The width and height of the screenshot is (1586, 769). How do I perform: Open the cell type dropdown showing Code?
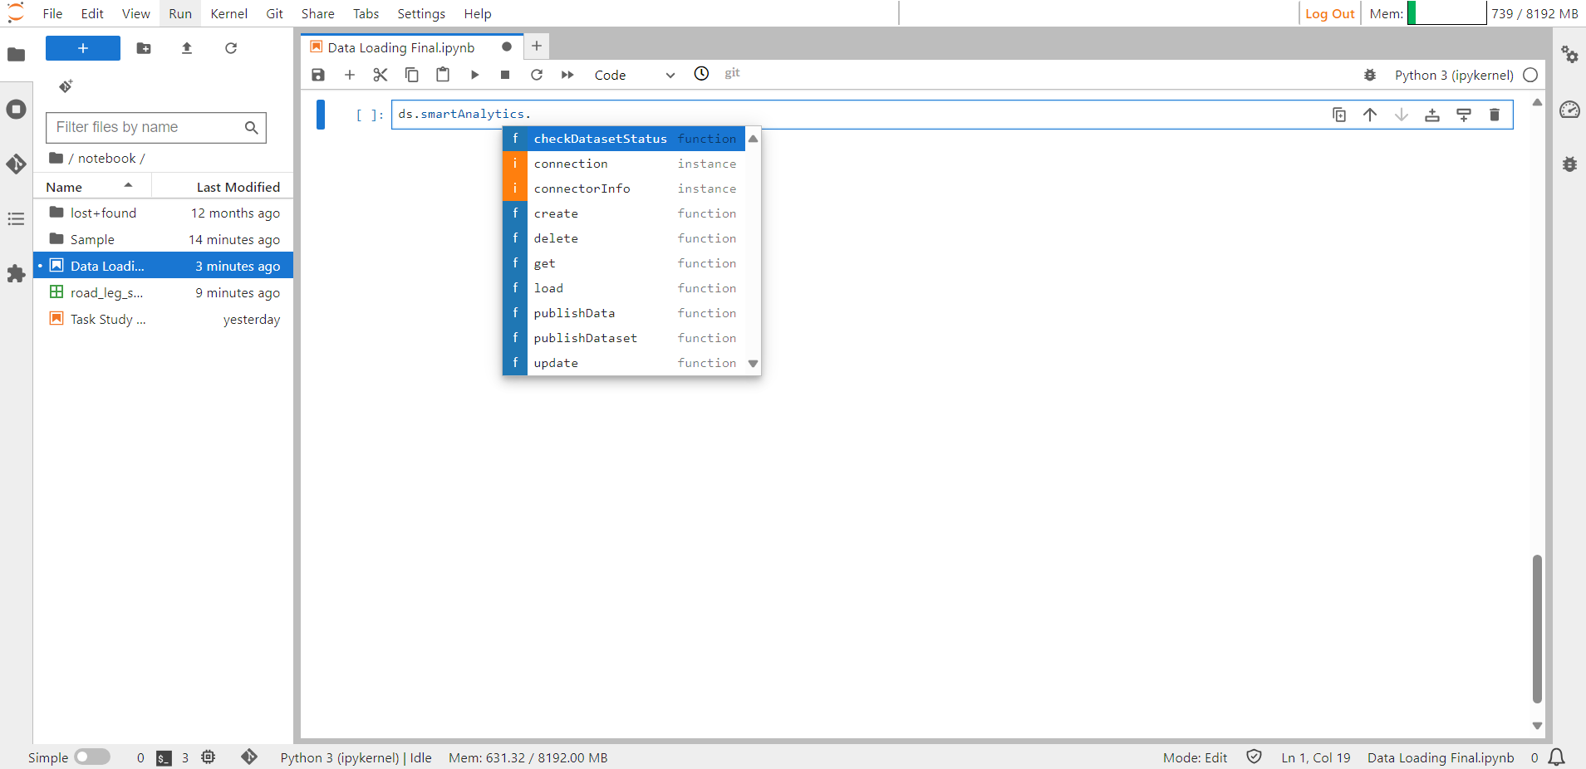coord(634,75)
